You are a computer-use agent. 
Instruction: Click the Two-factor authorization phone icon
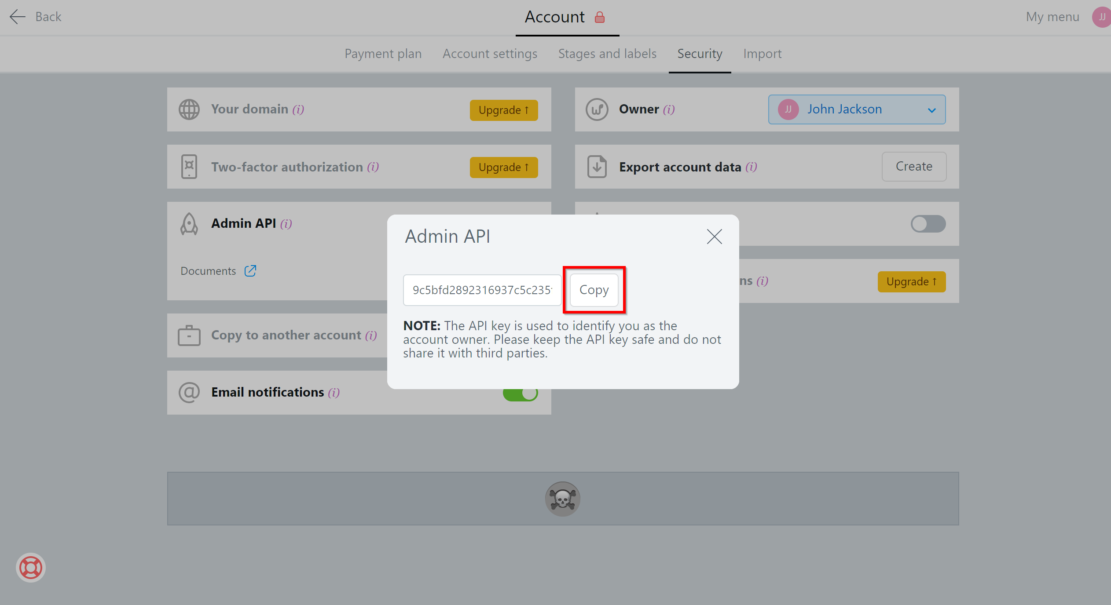tap(189, 167)
